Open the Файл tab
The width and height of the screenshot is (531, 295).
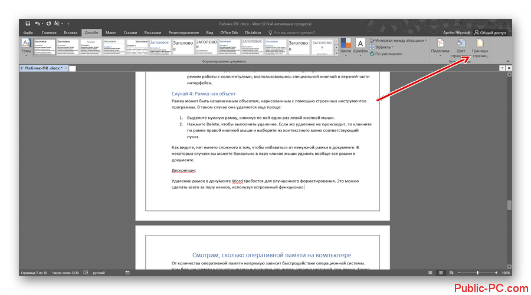point(28,33)
